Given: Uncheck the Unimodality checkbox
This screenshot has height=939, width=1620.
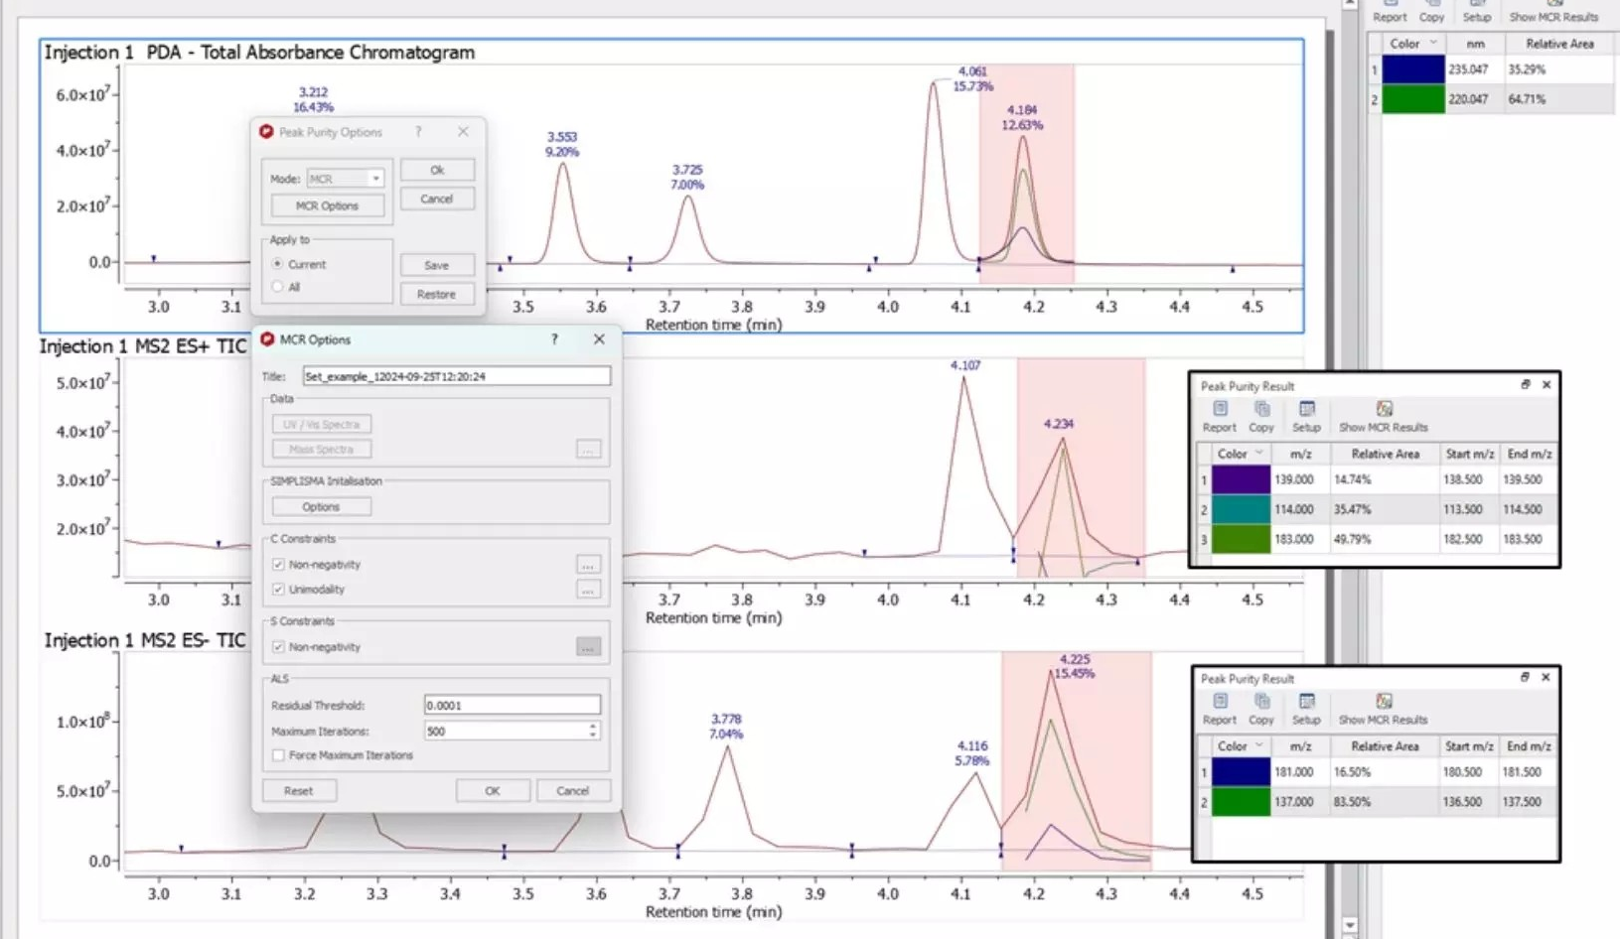Looking at the screenshot, I should (279, 589).
